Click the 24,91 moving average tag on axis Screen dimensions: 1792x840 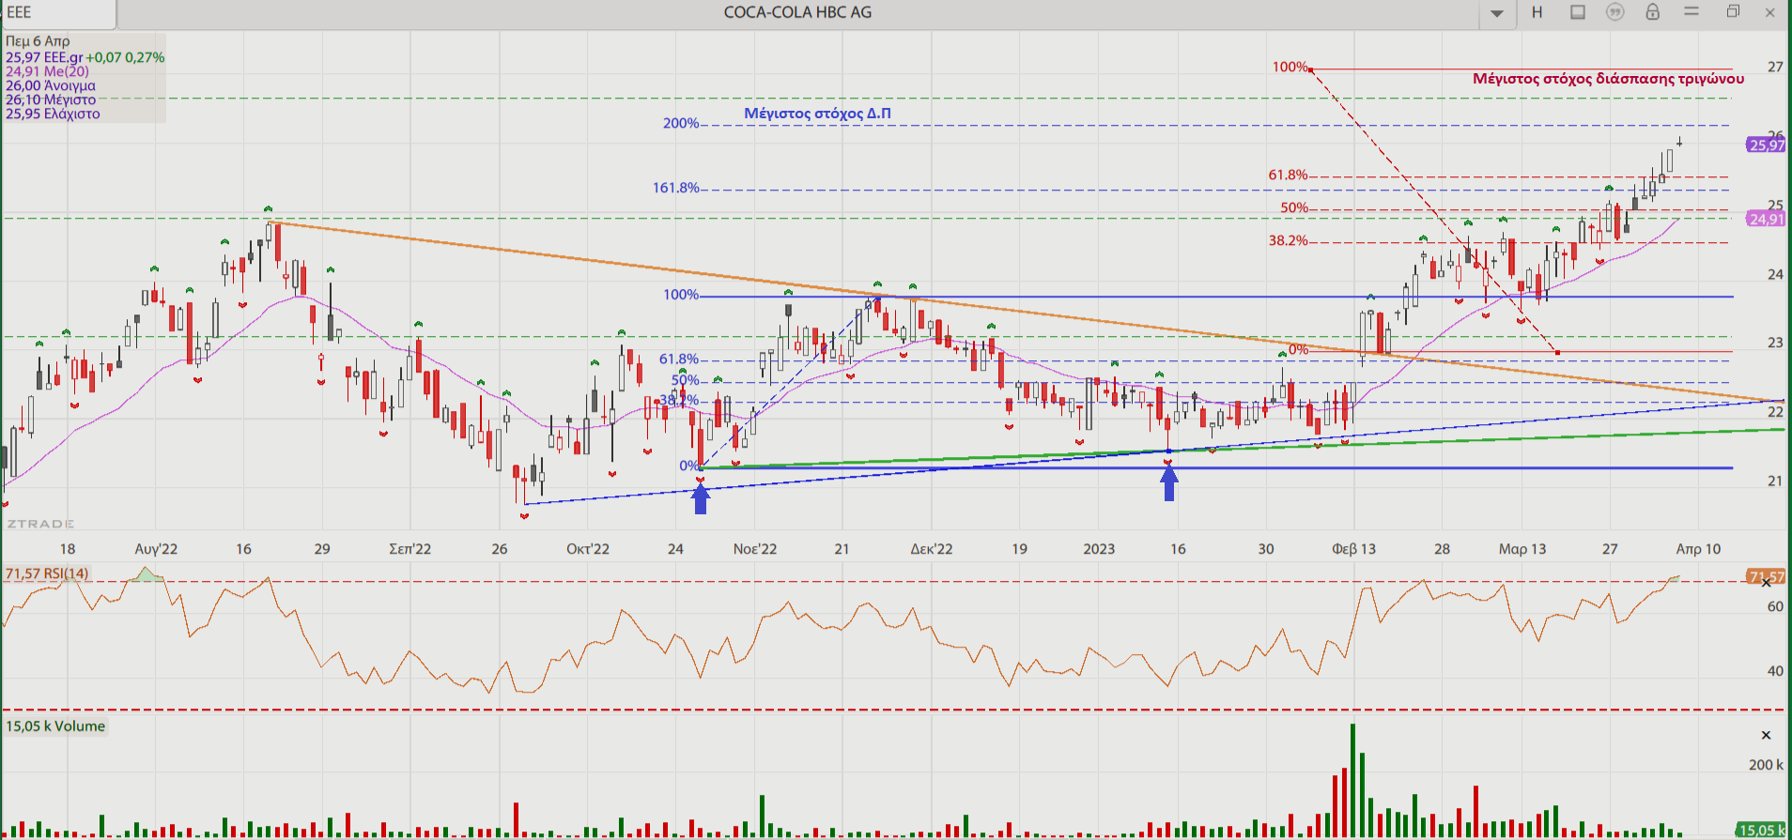(1766, 219)
